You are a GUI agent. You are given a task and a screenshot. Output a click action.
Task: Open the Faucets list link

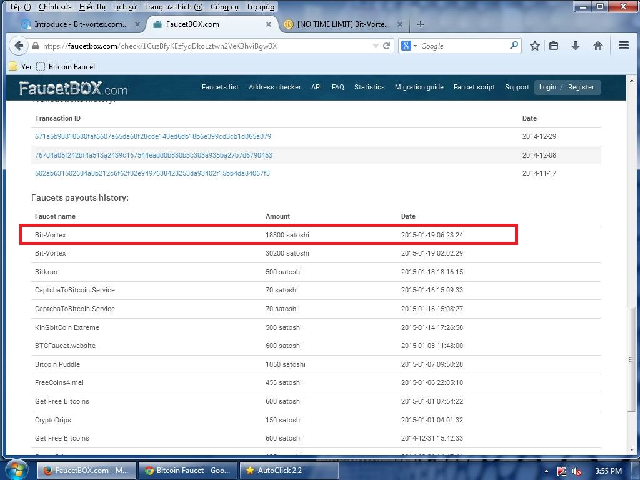[220, 87]
